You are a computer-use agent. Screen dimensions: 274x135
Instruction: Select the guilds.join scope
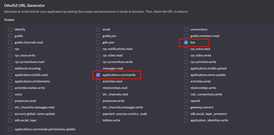point(98,36)
